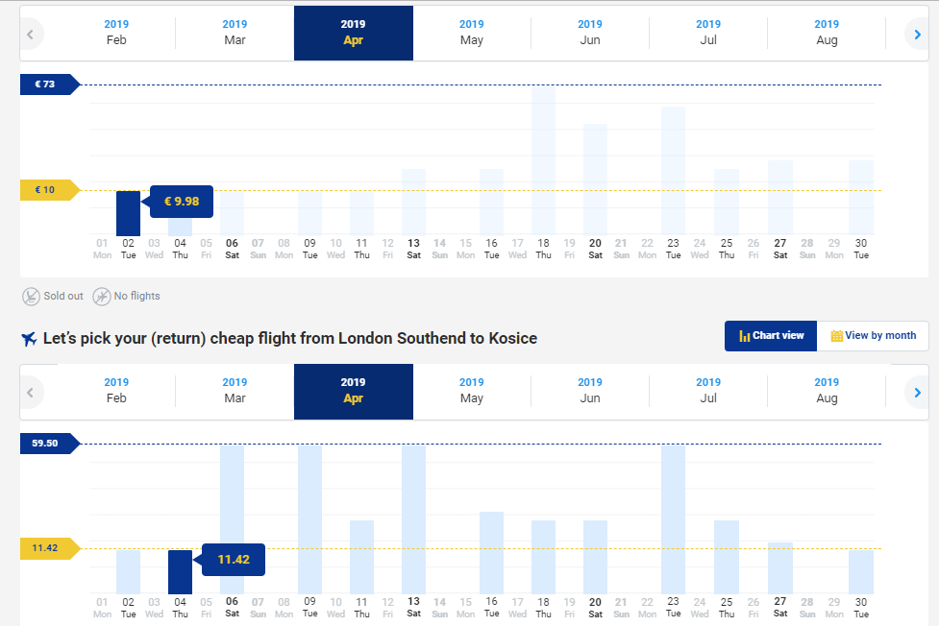The image size is (939, 626).
Task: Select the Mar 2019 tab in the return carousel
Action: tap(235, 391)
